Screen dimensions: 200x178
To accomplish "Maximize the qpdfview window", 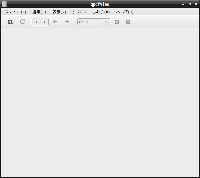I will 190,4.
